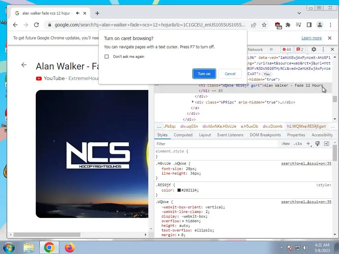This screenshot has width=339, height=254.
Task: Select div.cDcsmb in breadcrumb
Action: coord(272,127)
